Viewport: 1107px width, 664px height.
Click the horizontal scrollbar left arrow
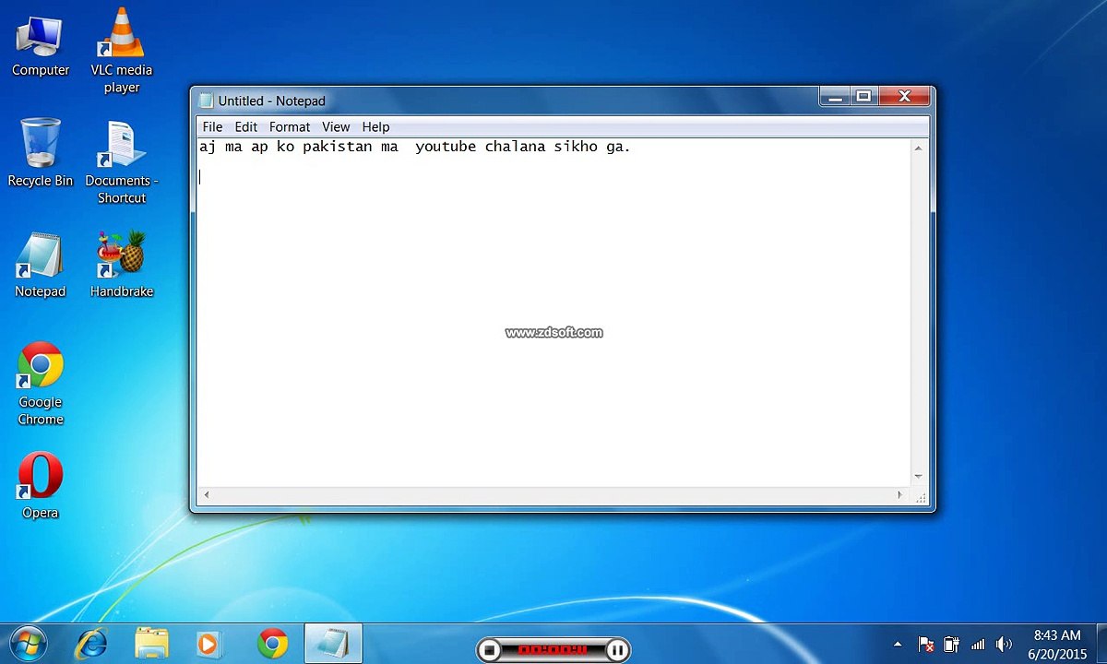coord(206,495)
